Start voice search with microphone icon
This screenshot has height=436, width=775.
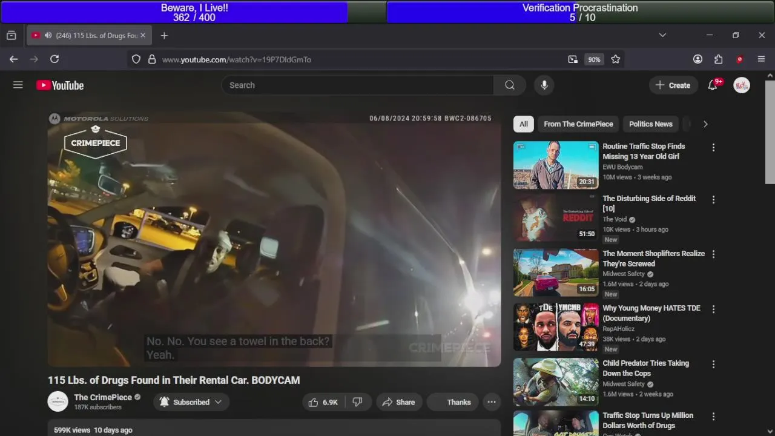544,85
